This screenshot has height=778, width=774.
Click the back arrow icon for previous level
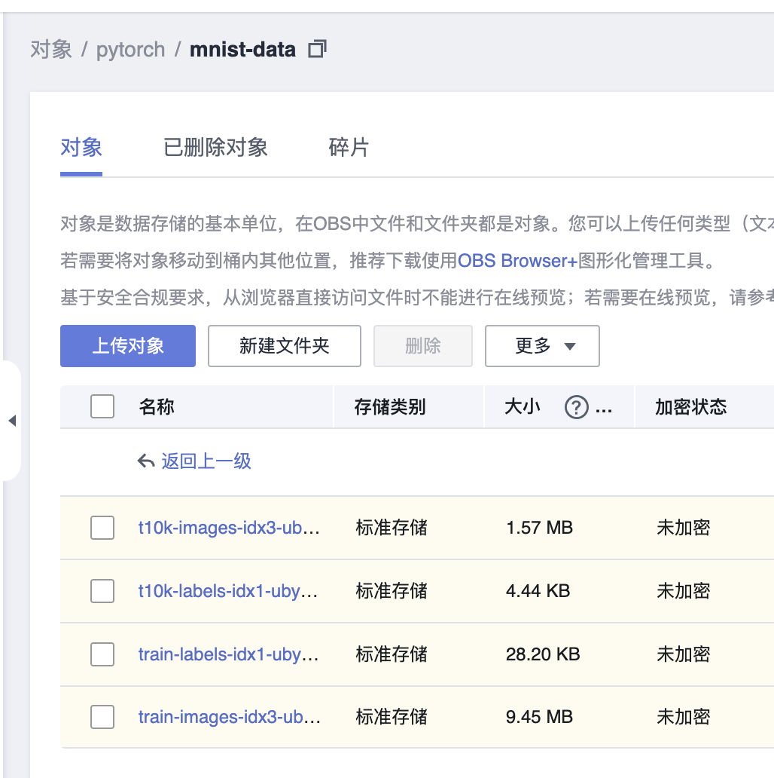(146, 461)
